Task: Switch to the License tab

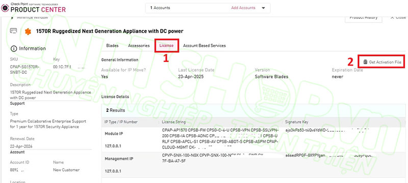Action: [x=167, y=46]
